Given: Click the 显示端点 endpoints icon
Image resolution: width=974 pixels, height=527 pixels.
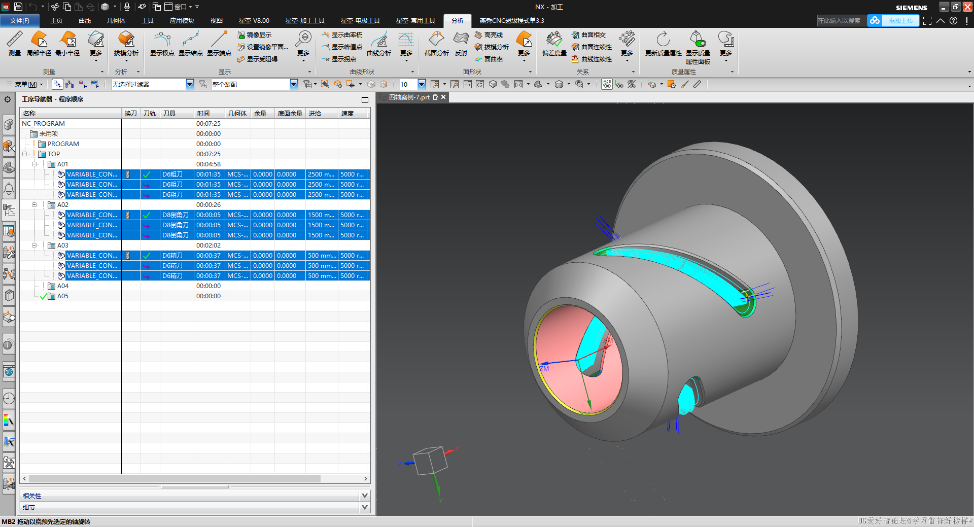Looking at the screenshot, I should tap(219, 44).
